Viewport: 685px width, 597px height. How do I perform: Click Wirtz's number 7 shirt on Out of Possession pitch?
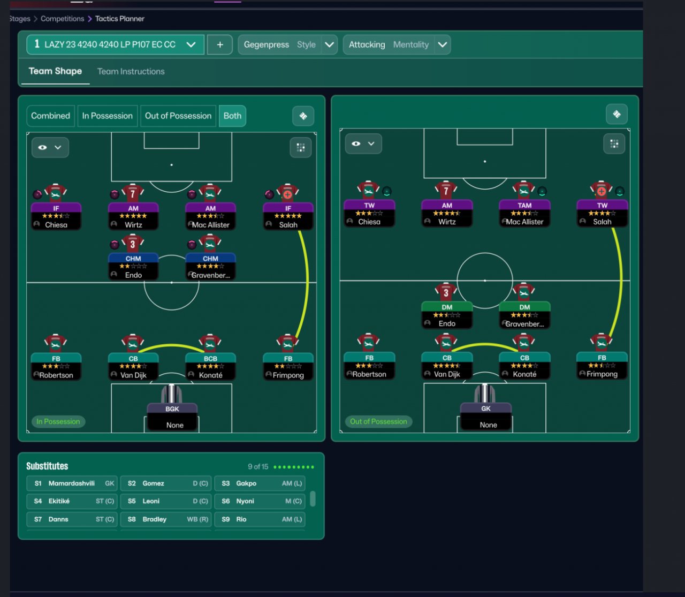pos(446,190)
